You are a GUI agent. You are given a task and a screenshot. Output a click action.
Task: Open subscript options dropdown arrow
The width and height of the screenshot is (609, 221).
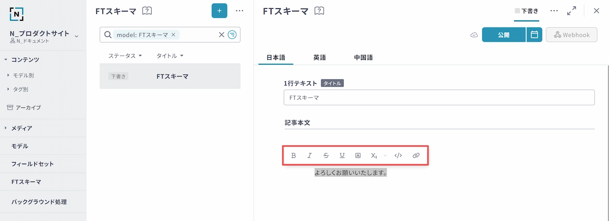tap(385, 156)
